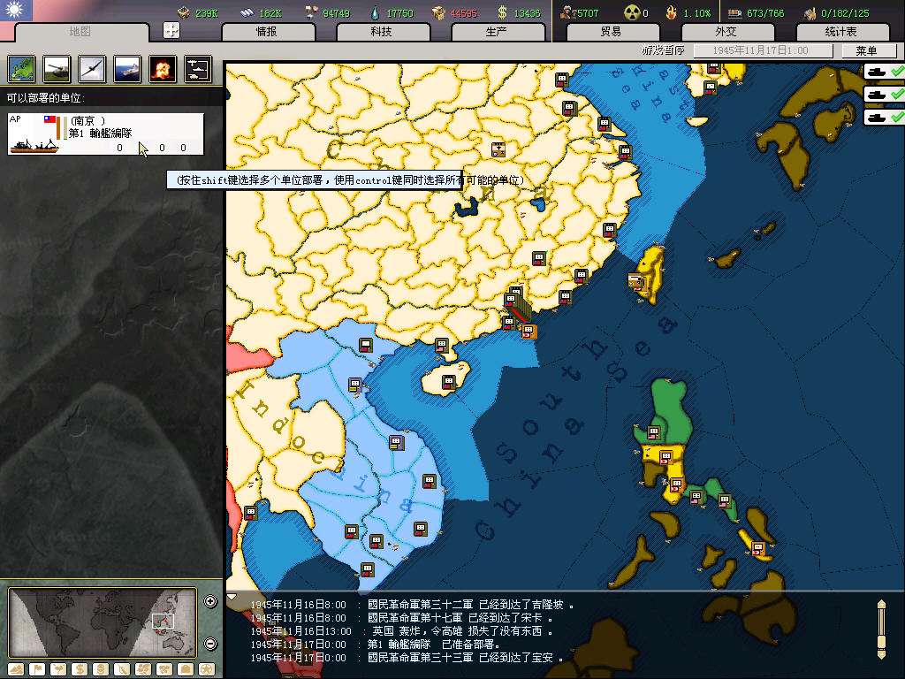Image resolution: width=905 pixels, height=679 pixels.
Task: Open the 统计表 statistics tab
Action: pos(841,32)
